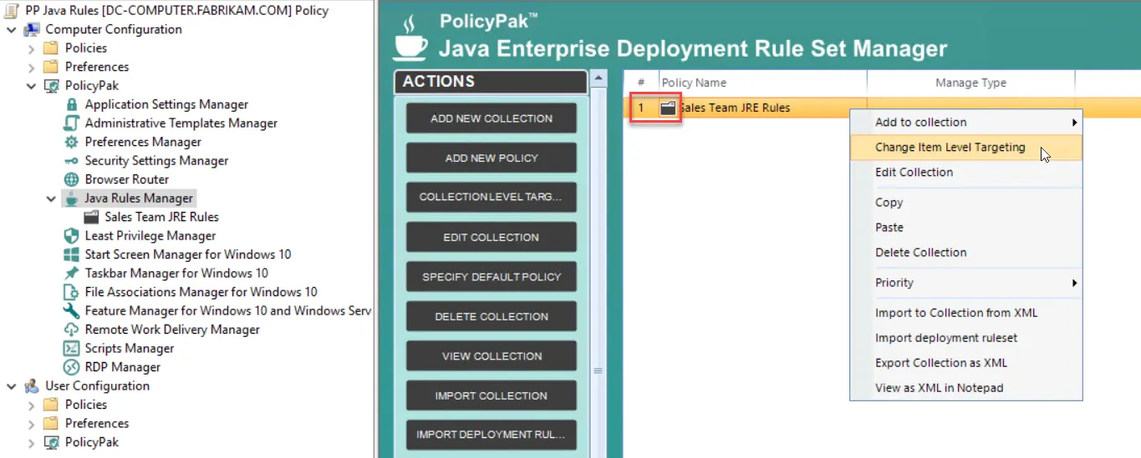Click the Preferences folder icon under User Configuration
1141x458 pixels.
(x=51, y=423)
